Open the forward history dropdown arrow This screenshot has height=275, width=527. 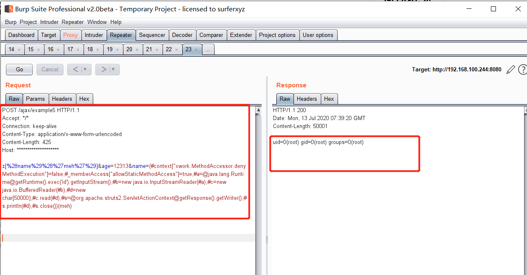pos(114,69)
